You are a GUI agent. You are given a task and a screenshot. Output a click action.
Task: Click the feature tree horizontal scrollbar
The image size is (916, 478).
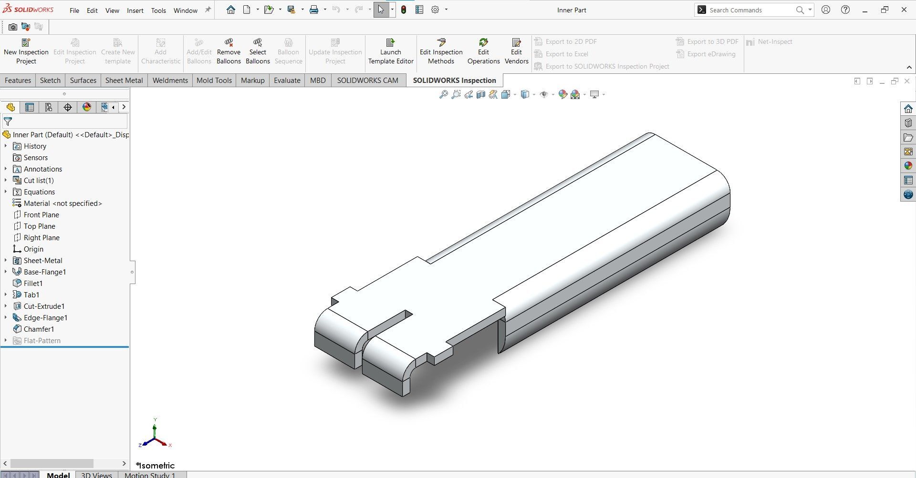[x=52, y=463]
